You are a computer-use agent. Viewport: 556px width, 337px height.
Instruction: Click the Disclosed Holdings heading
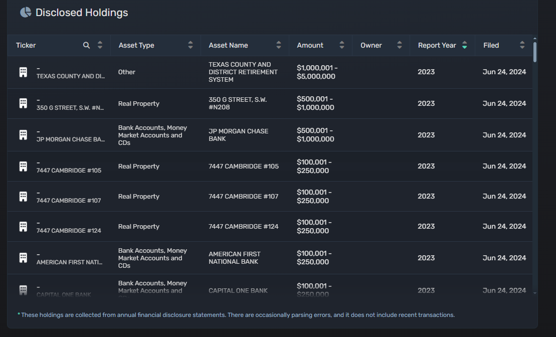[x=82, y=13]
